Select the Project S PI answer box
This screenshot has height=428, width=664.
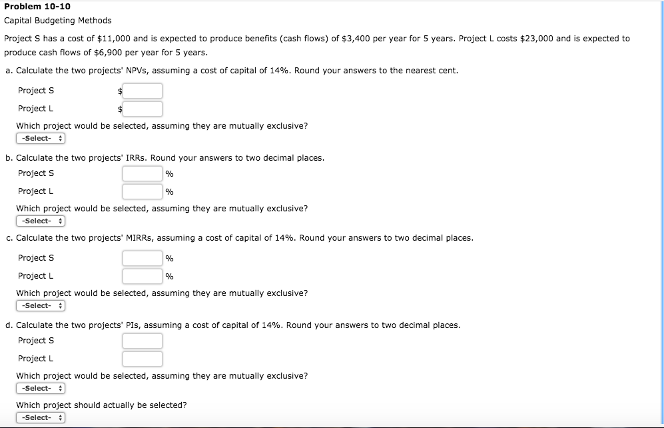pyautogui.click(x=142, y=341)
